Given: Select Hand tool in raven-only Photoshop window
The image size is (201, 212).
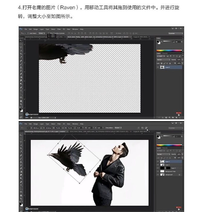Looking at the screenshot, I should pyautogui.click(x=21, y=101).
